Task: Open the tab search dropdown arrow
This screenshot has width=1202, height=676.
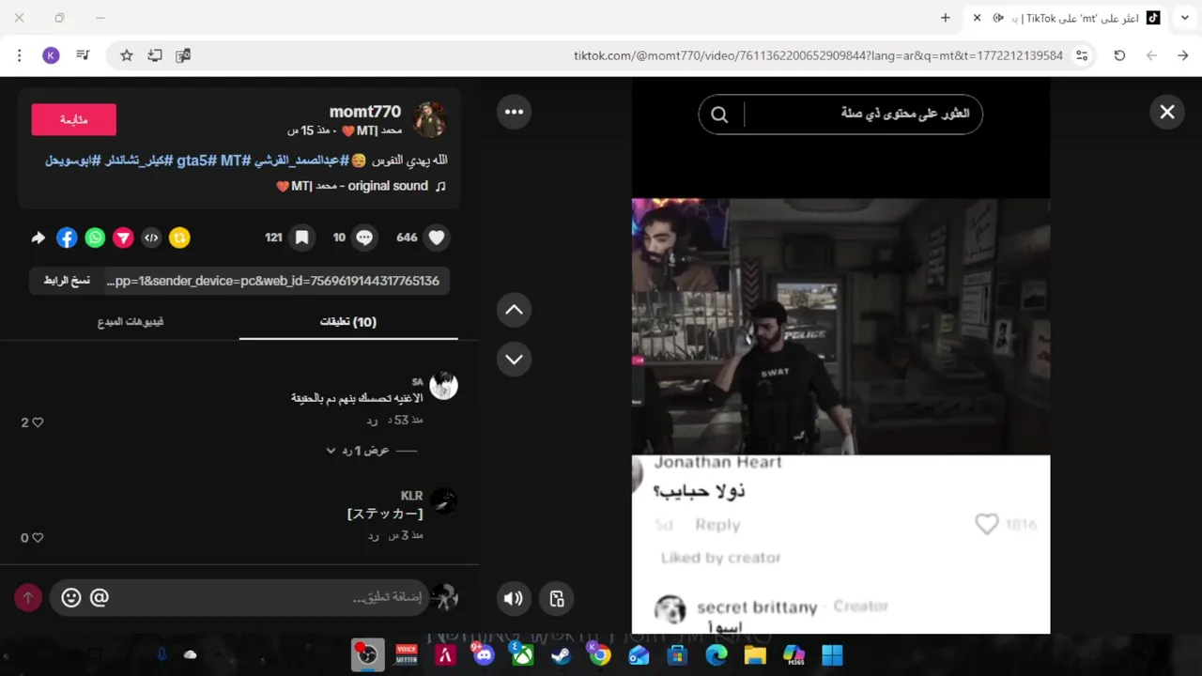Action: [1184, 18]
